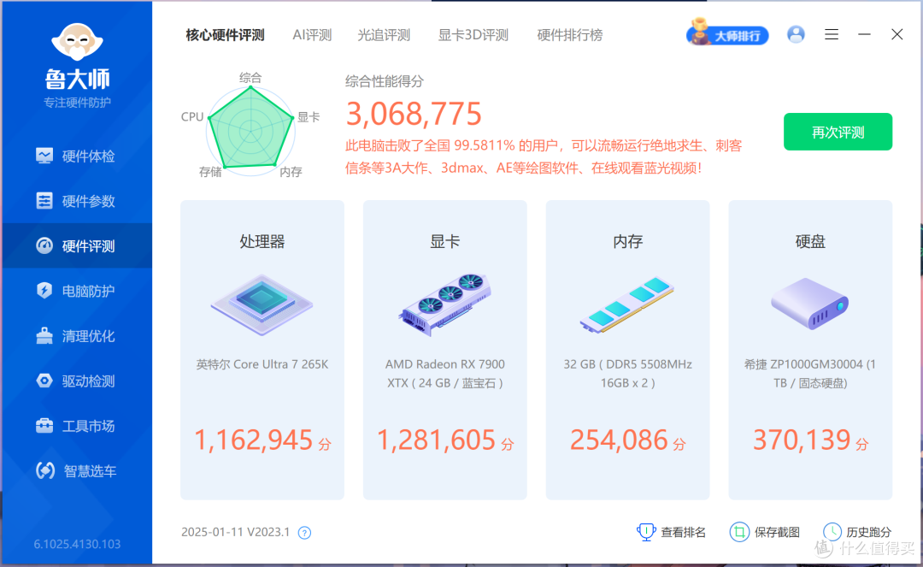
Task: Click the 综合性能得分 label
Action: [385, 81]
